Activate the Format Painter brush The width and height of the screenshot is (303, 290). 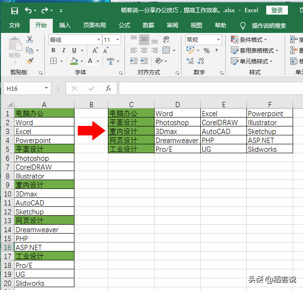[x=30, y=61]
